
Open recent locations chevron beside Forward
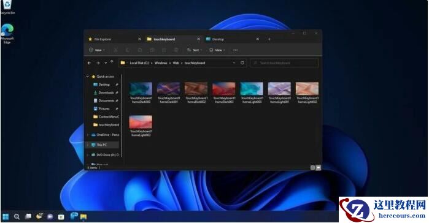[106, 62]
